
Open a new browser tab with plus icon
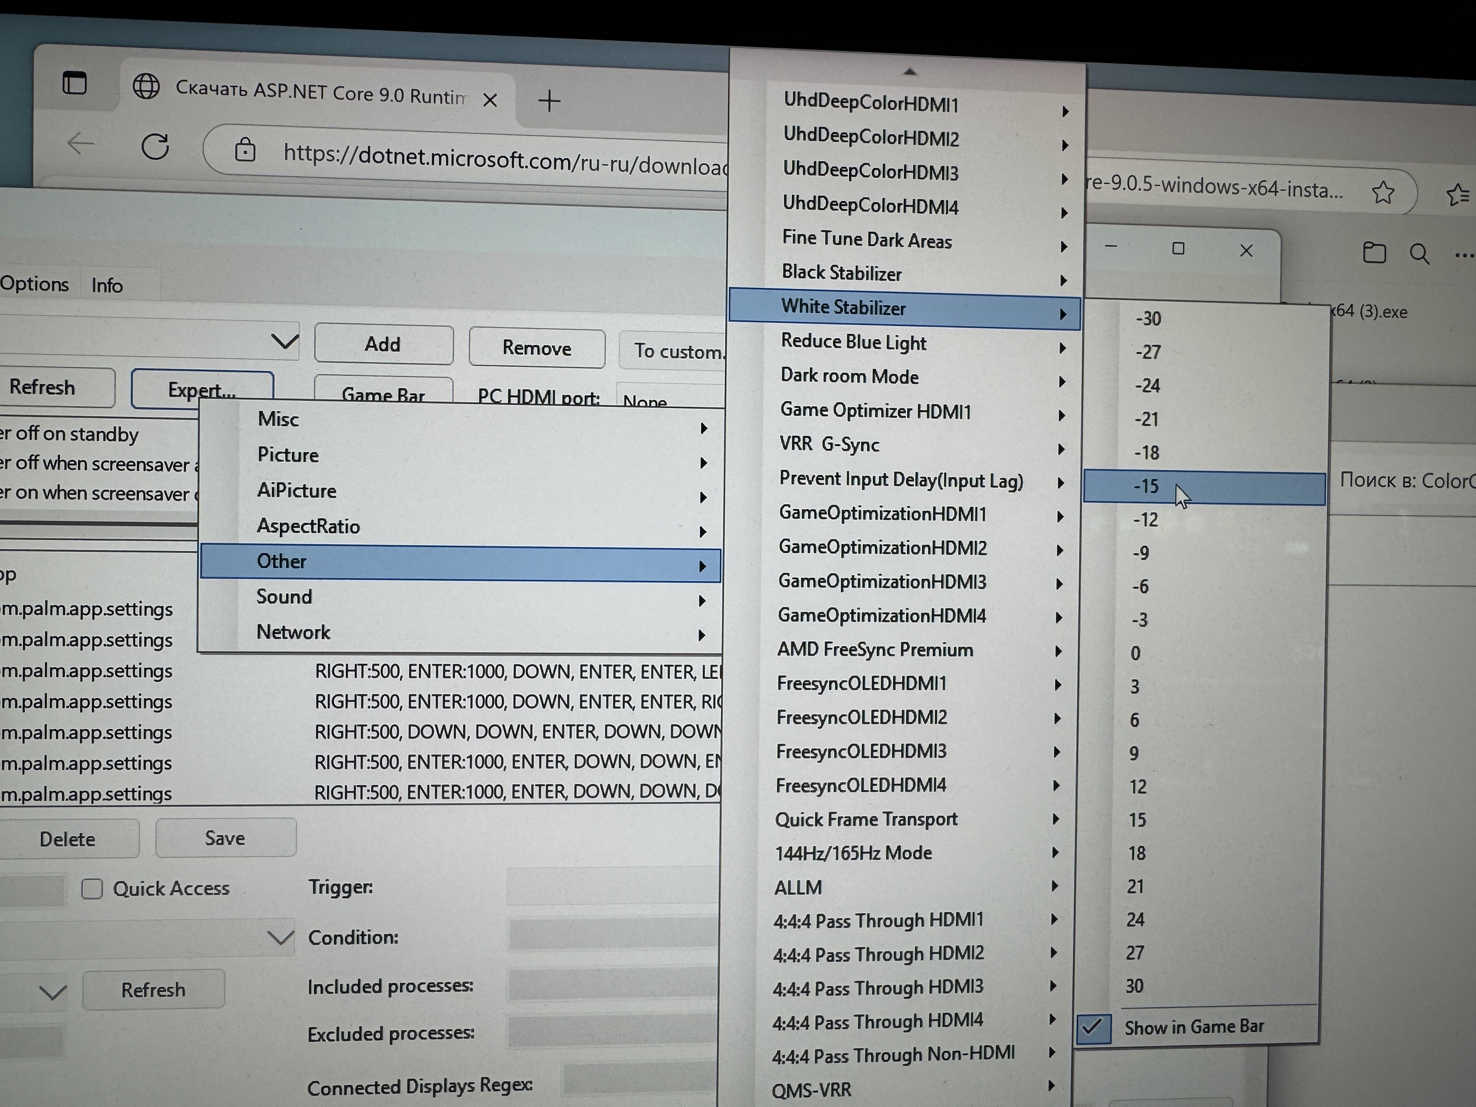click(x=549, y=101)
